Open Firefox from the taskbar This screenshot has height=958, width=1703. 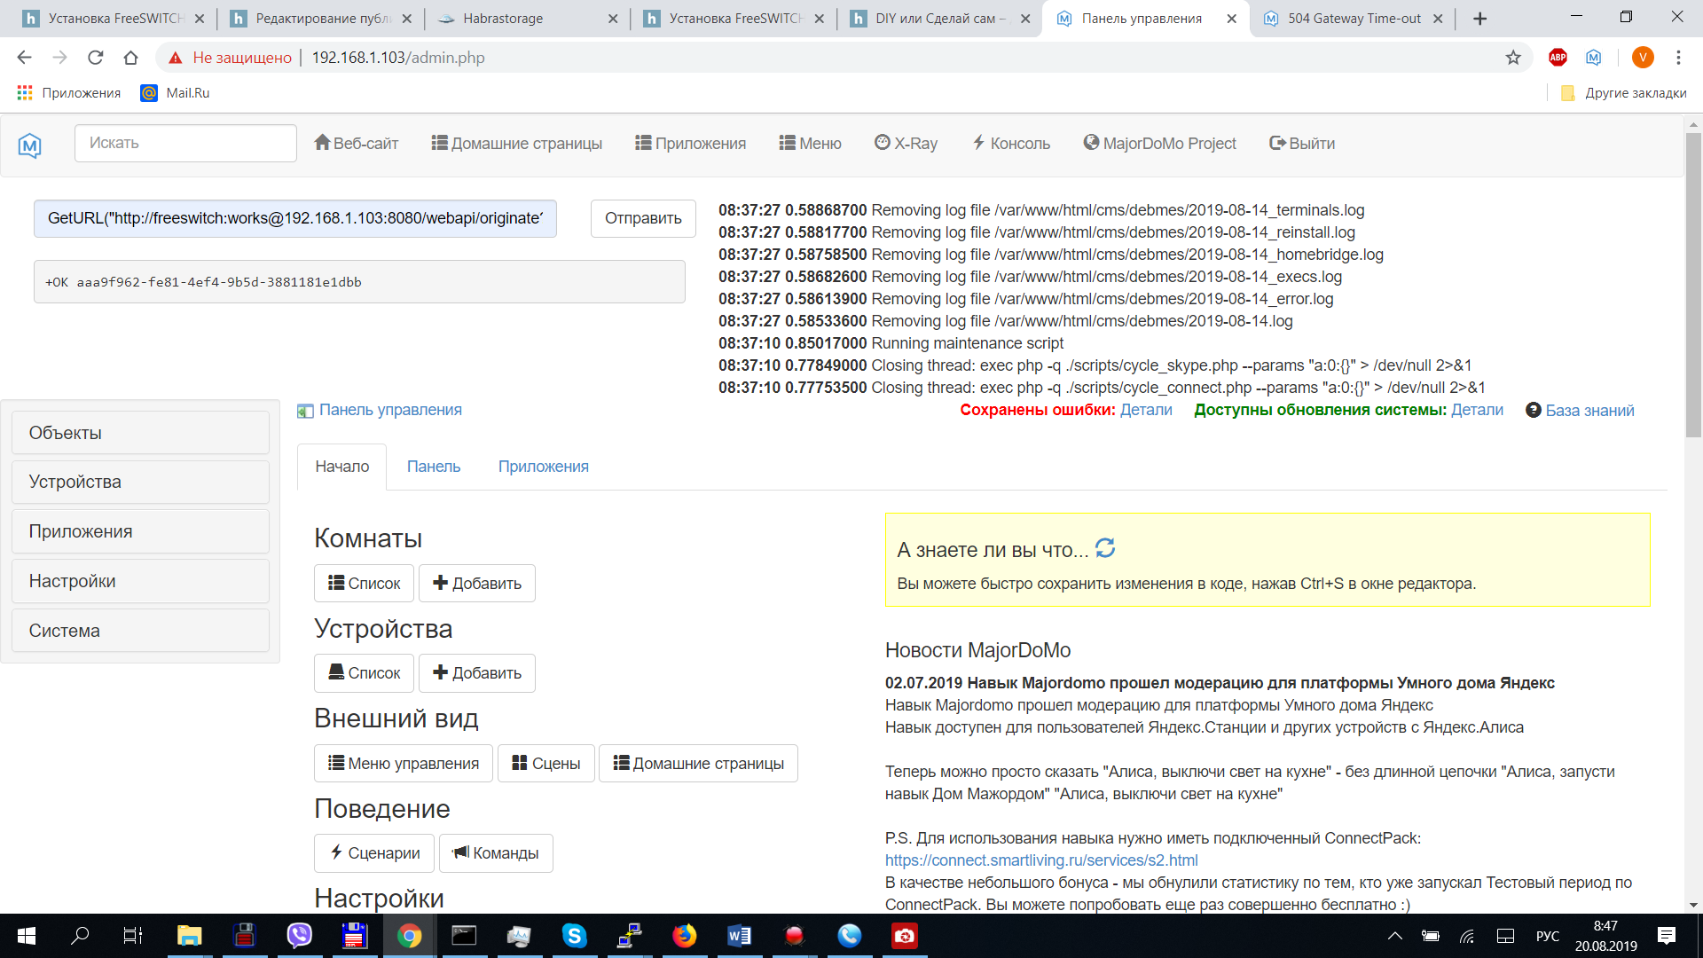(x=684, y=936)
